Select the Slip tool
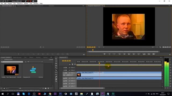This screenshot has height=96, width=172. coord(56,72)
